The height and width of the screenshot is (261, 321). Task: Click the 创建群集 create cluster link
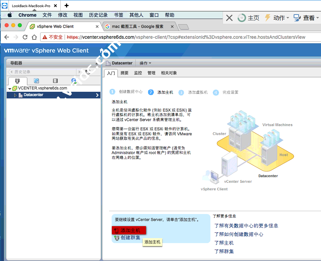tap(130, 238)
